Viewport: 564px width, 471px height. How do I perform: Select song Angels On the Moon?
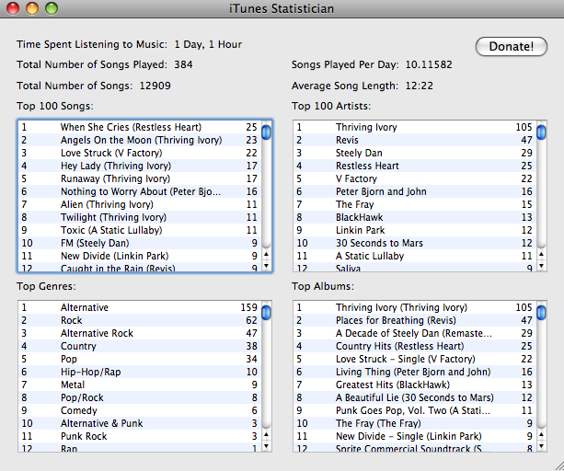pos(140,140)
